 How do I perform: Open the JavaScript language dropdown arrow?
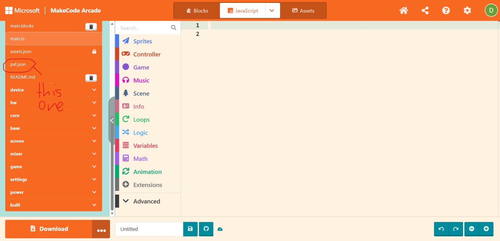[x=272, y=11]
